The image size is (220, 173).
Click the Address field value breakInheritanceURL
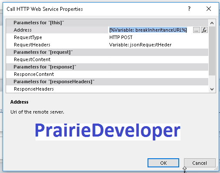[148, 30]
